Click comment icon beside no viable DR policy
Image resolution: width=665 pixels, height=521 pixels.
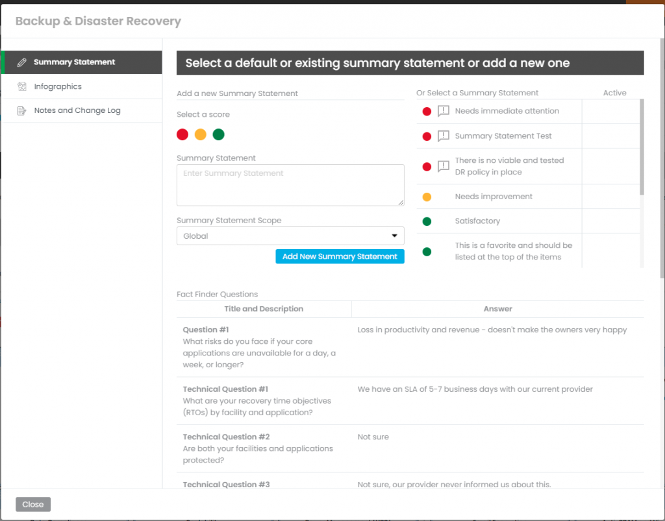pos(443,166)
